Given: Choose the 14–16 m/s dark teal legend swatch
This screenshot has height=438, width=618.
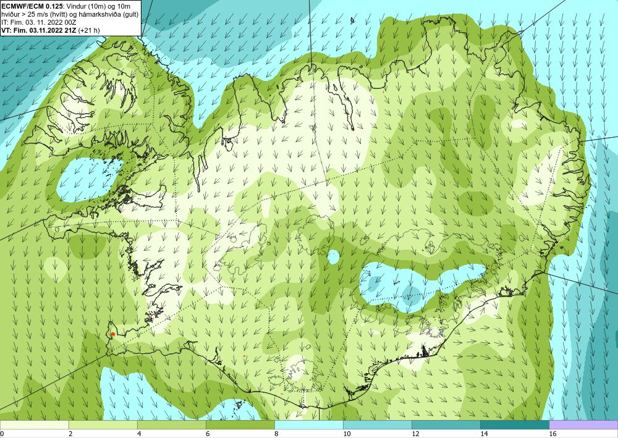Looking at the screenshot, I should (514, 424).
